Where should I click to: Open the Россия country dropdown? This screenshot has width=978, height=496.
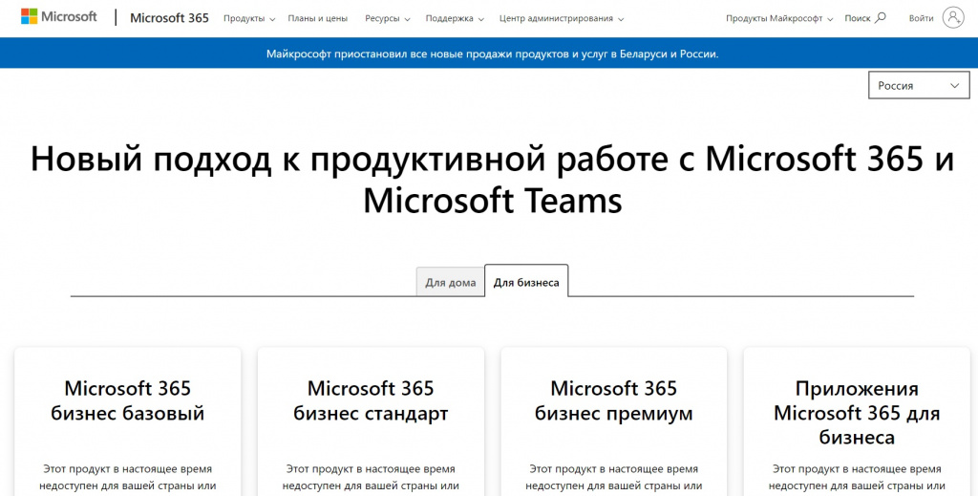coord(919,85)
